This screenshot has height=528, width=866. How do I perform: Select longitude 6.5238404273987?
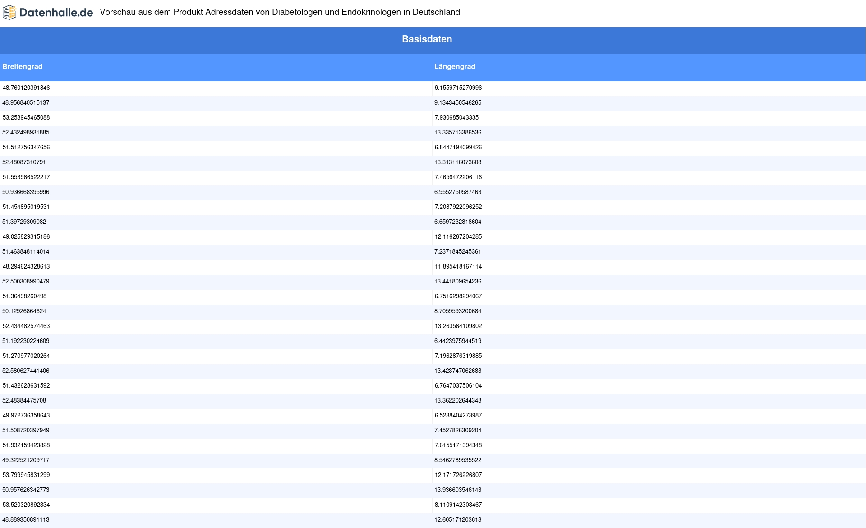coord(458,416)
